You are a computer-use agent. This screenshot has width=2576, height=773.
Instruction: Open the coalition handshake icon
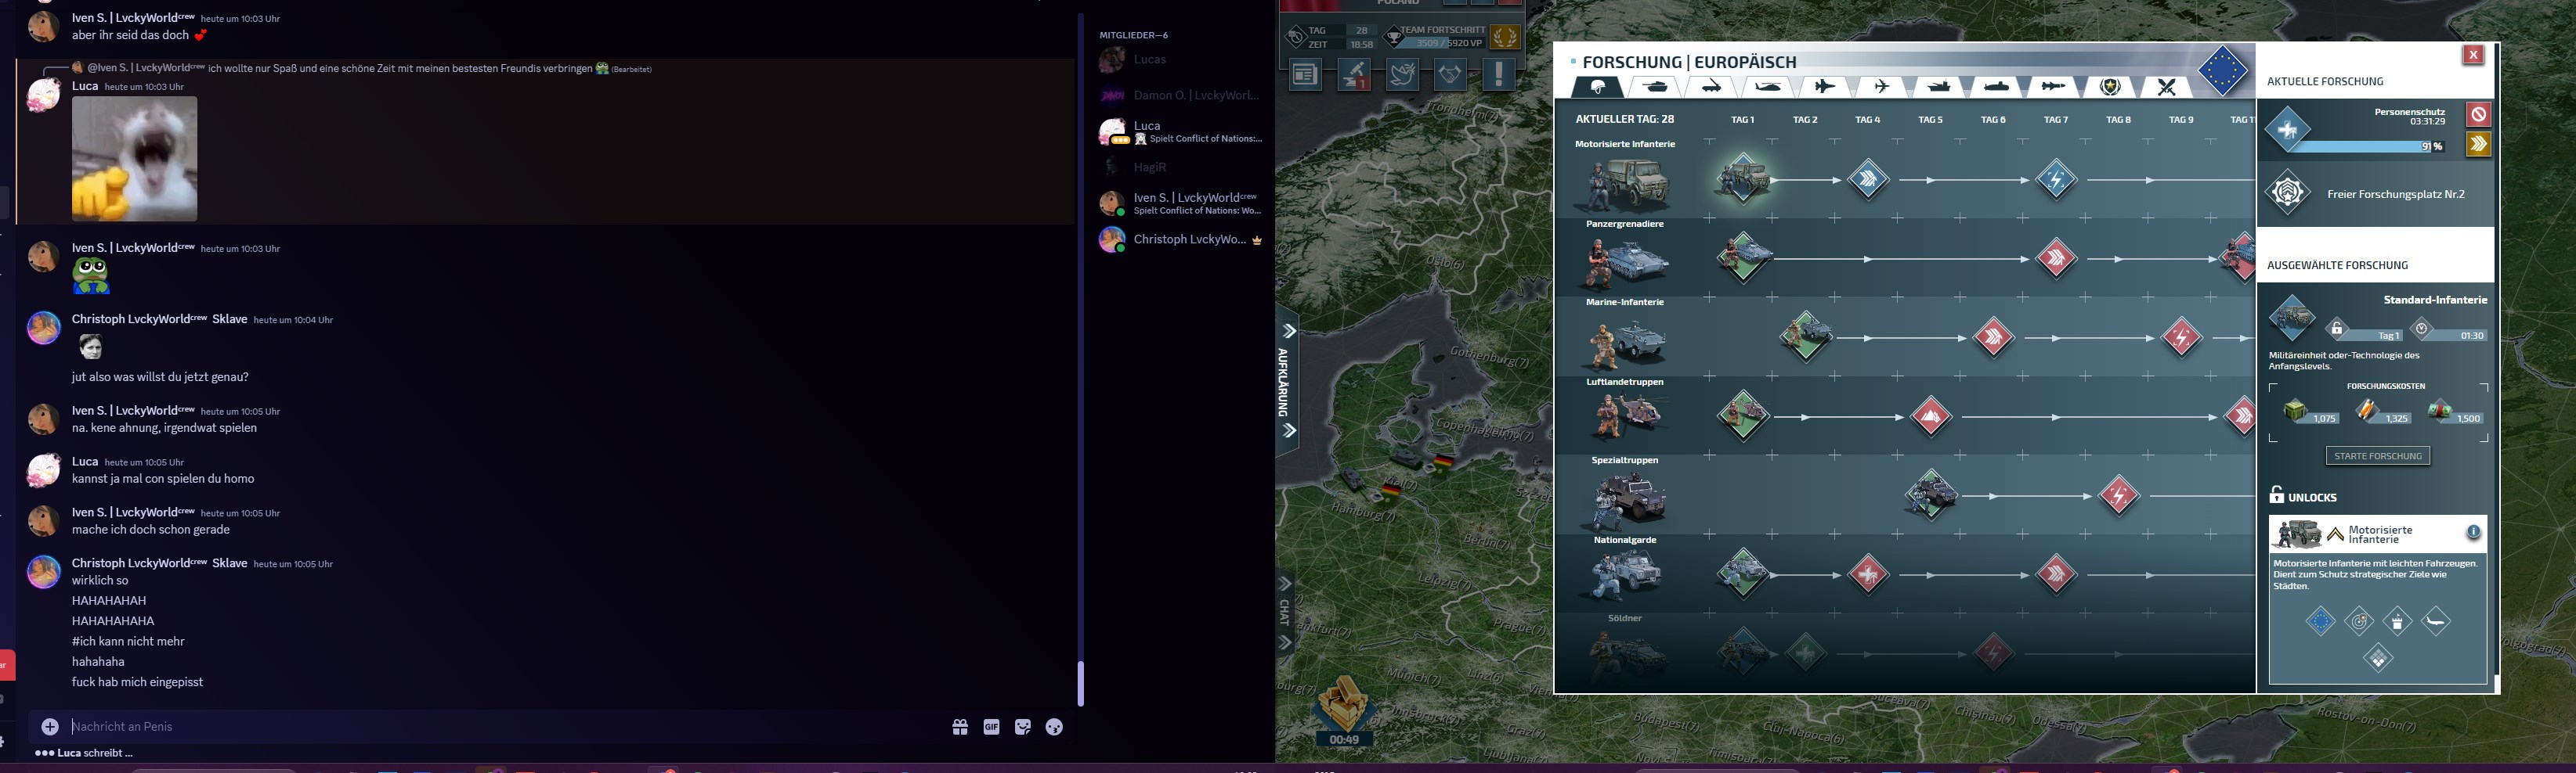(x=1450, y=74)
